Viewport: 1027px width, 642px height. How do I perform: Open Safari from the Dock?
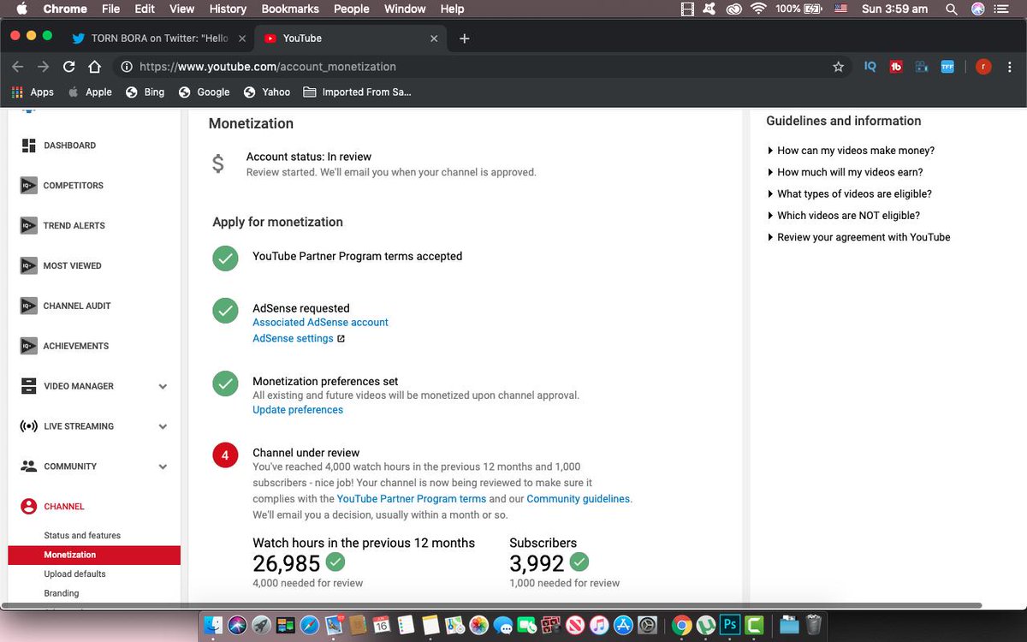tap(310, 625)
